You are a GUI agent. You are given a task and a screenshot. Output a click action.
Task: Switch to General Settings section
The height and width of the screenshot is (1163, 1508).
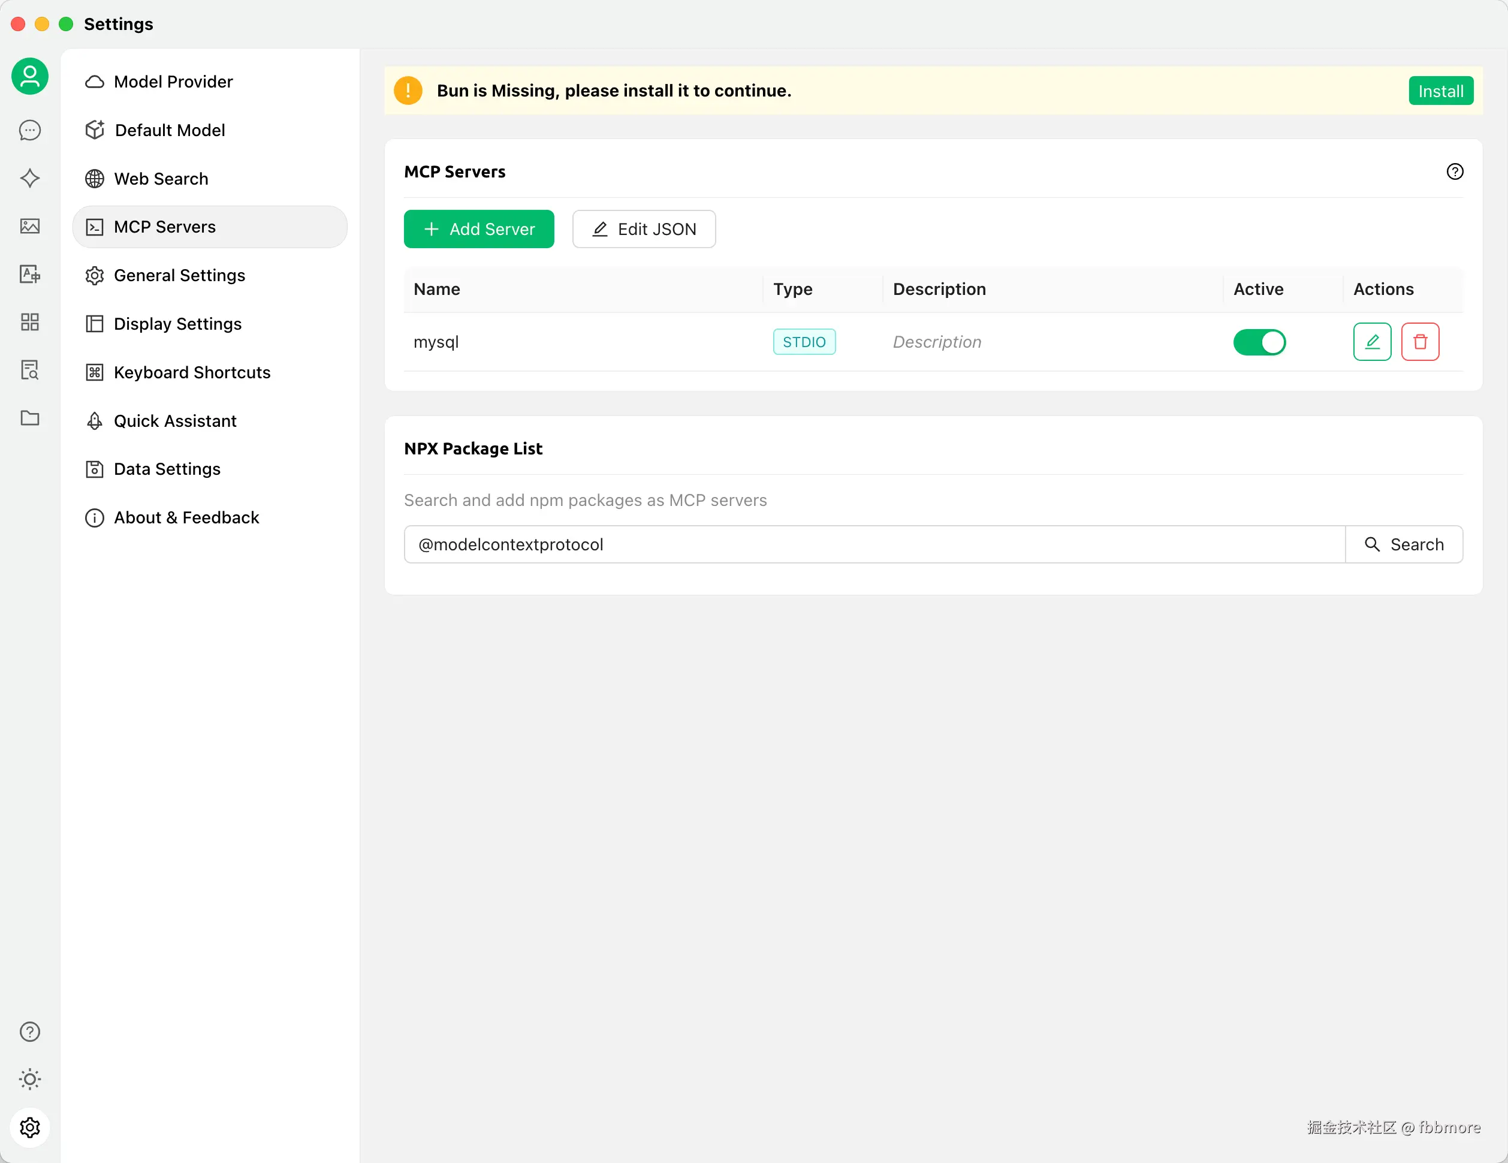pos(179,276)
